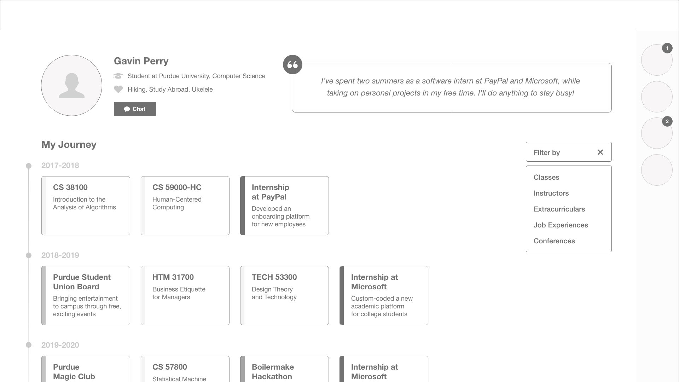Screen dimensions: 679x382
Task: Click the 2017-2018 year label
Action: pyautogui.click(x=60, y=165)
